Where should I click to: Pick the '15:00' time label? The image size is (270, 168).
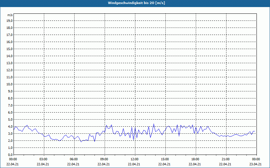(165, 159)
